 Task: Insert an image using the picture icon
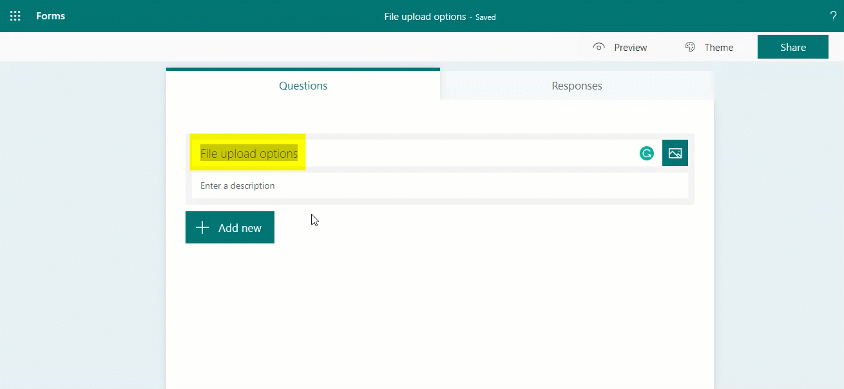click(675, 153)
